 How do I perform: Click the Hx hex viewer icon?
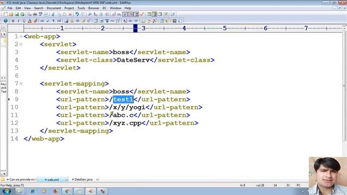point(119,14)
